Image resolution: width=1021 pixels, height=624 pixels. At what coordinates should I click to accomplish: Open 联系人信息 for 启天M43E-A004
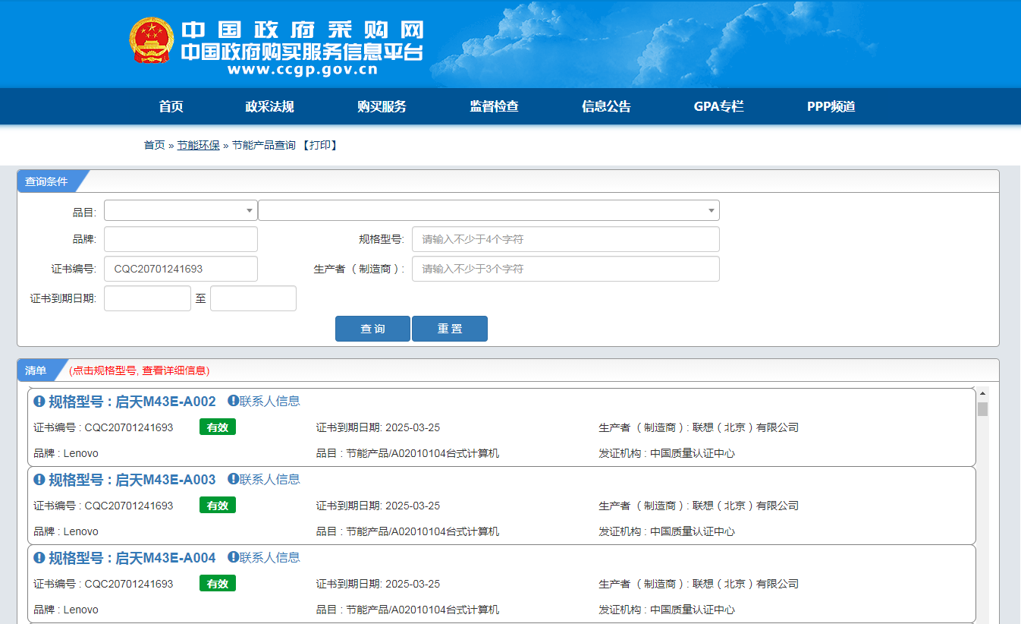click(270, 557)
